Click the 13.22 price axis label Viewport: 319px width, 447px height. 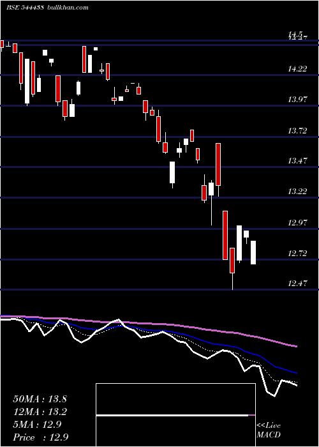coord(297,192)
